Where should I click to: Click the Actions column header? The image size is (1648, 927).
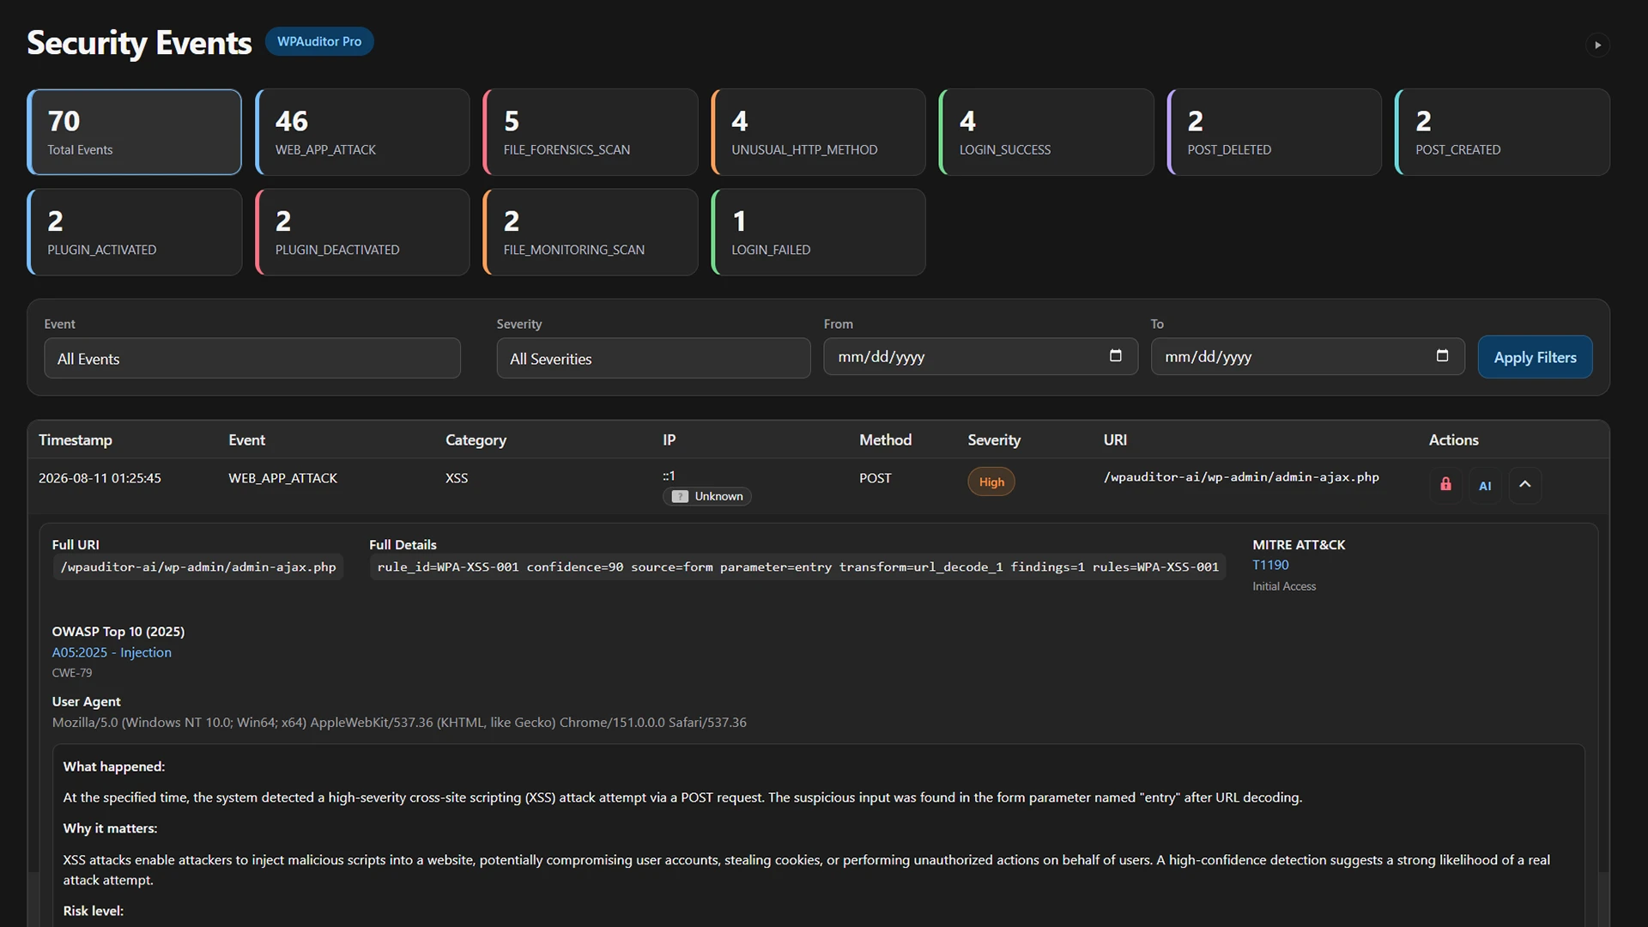1453,439
